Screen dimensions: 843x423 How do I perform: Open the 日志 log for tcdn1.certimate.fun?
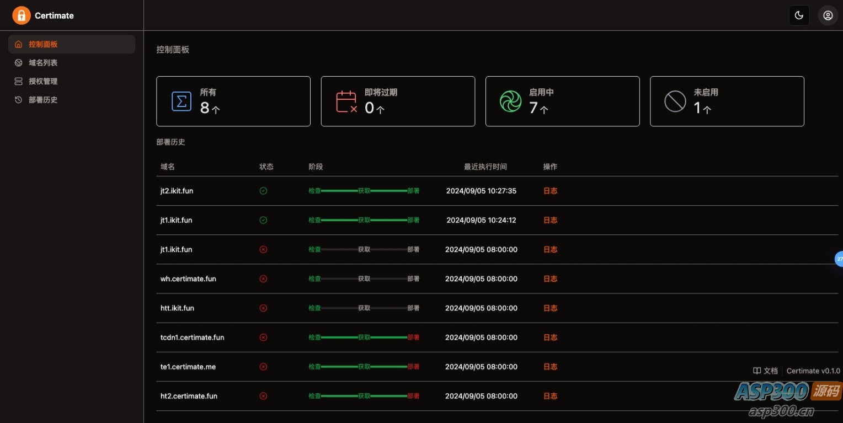pyautogui.click(x=550, y=338)
